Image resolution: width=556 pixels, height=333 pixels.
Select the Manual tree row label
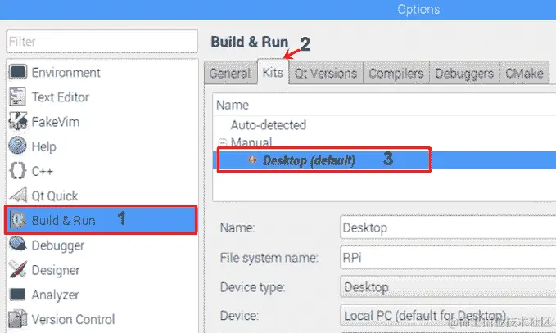[251, 142]
